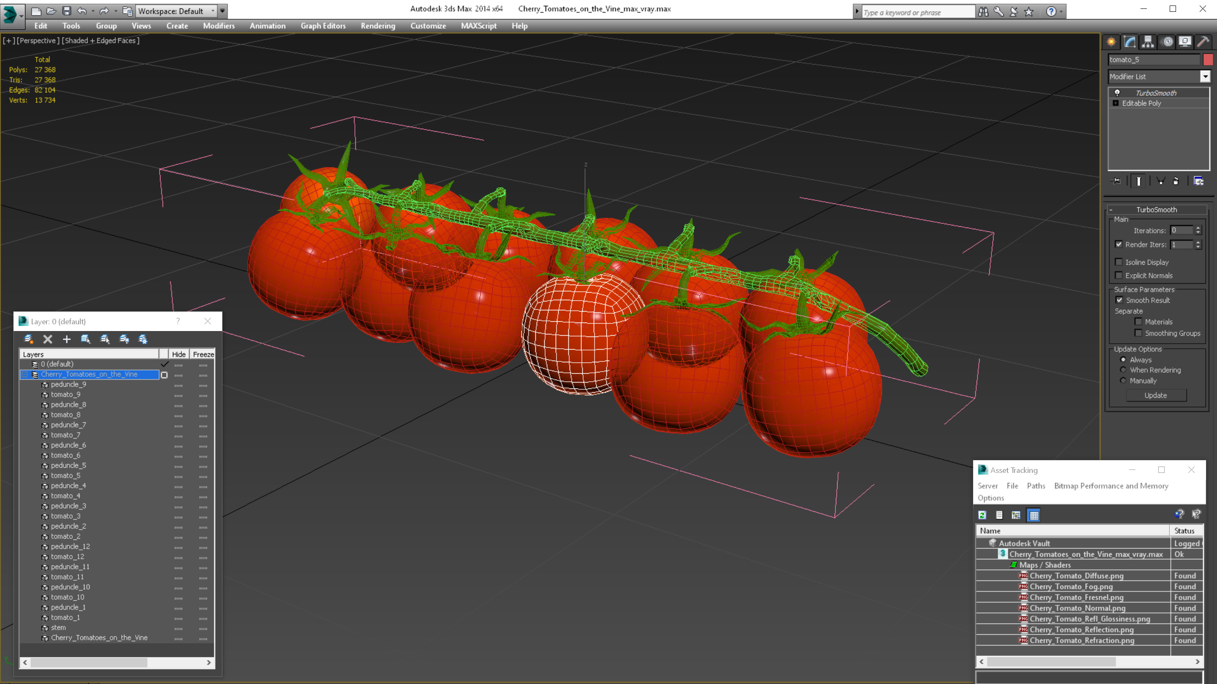
Task: Enable Explicit Normals checkbox
Action: [1119, 275]
